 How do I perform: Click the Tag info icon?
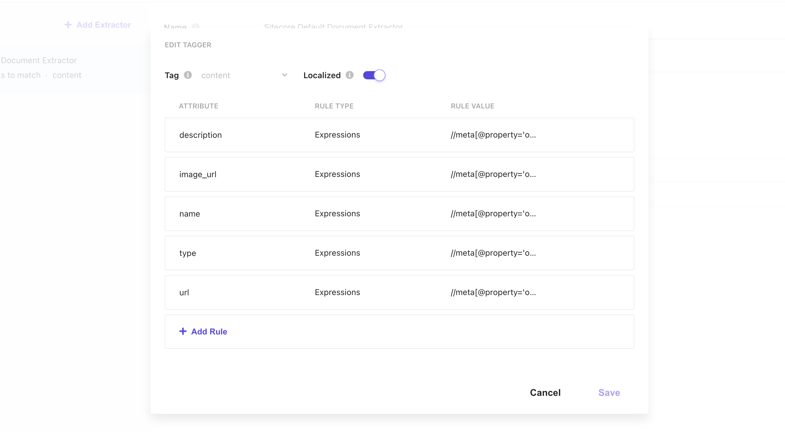(188, 75)
